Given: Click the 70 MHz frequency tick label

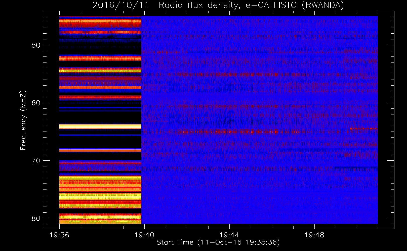Looking at the screenshot, I should (36, 161).
